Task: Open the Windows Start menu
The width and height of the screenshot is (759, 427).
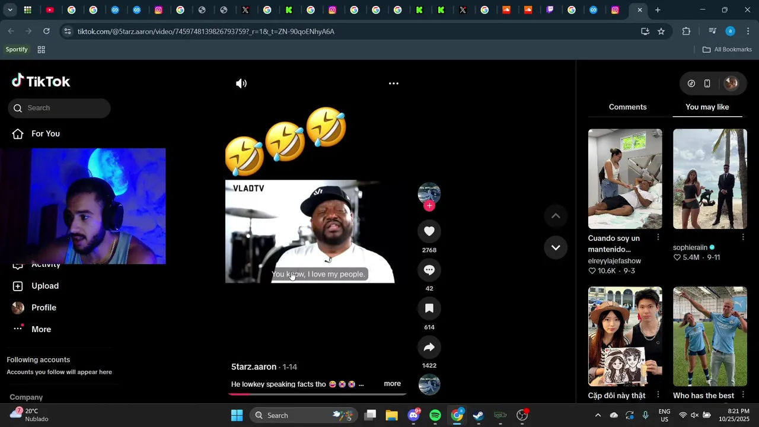Action: (237, 415)
